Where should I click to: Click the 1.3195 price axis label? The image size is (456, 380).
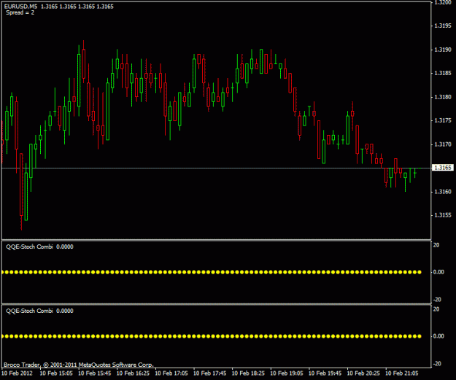pos(443,26)
